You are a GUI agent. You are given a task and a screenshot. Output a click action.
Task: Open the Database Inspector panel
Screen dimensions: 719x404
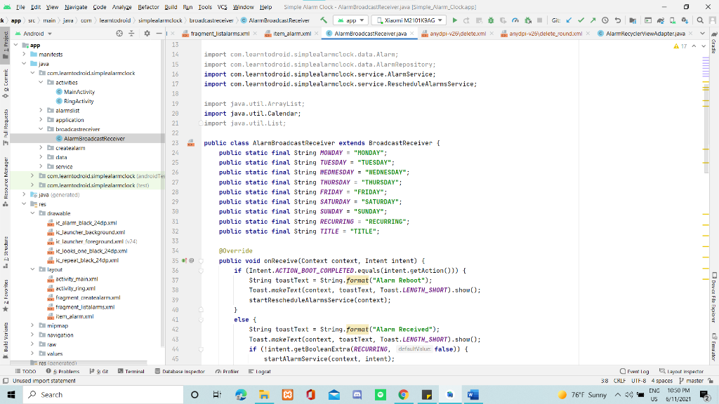(183, 371)
